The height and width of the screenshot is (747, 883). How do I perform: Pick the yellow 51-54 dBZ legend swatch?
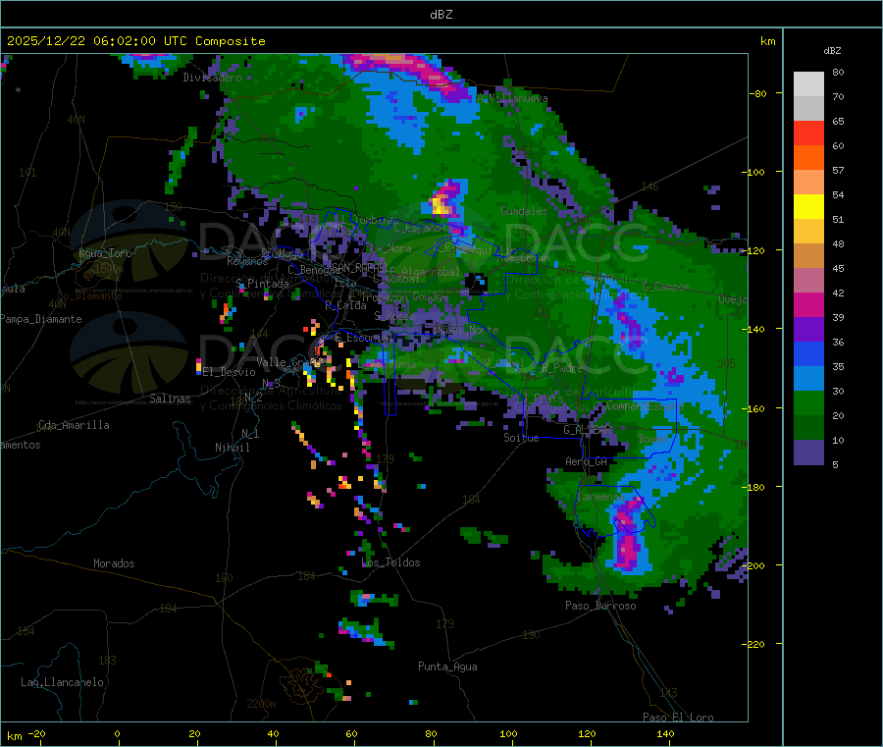pyautogui.click(x=808, y=206)
